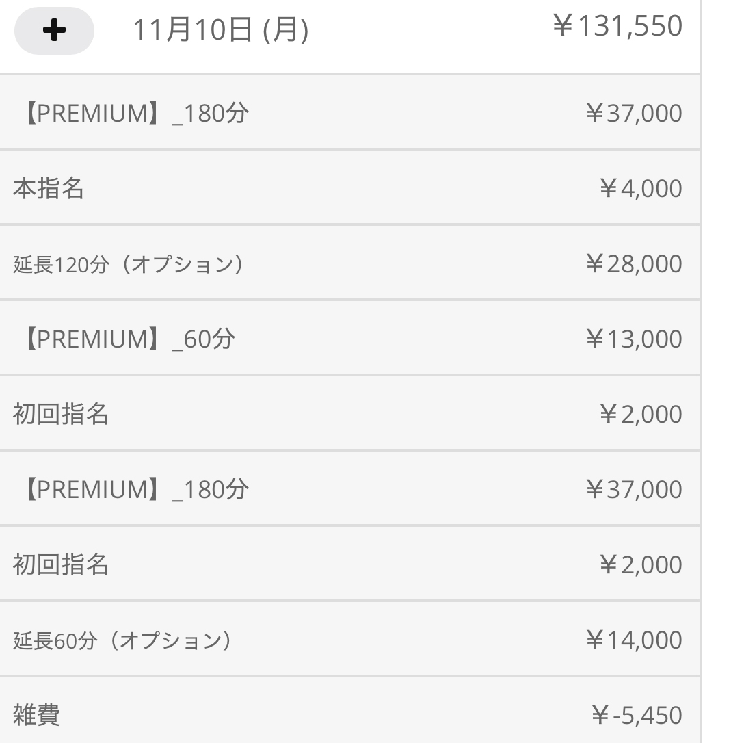This screenshot has height=743, width=731.
Task: Select 初回指名 directly below 【PREMIUM】_60分
Action: click(x=61, y=415)
